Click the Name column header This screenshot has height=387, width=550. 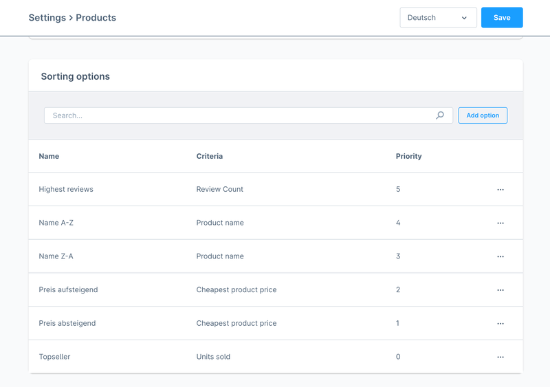(x=49, y=156)
